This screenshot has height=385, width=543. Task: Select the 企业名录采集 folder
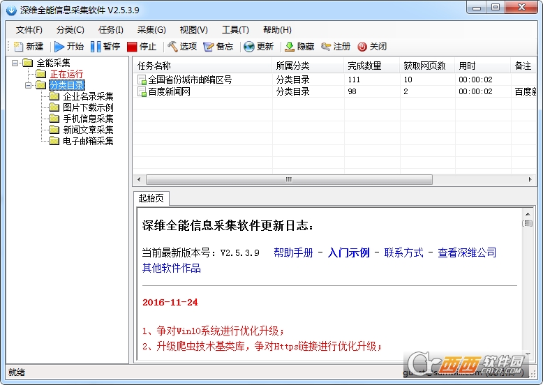(x=88, y=96)
